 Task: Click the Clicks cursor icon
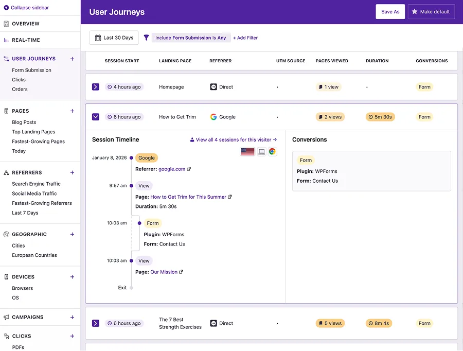click(7, 336)
